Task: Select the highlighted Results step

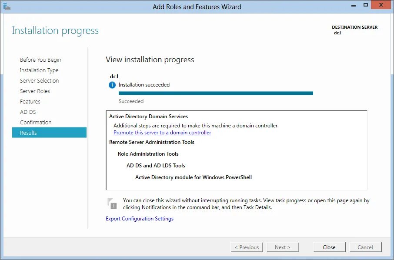Action: tap(49, 133)
